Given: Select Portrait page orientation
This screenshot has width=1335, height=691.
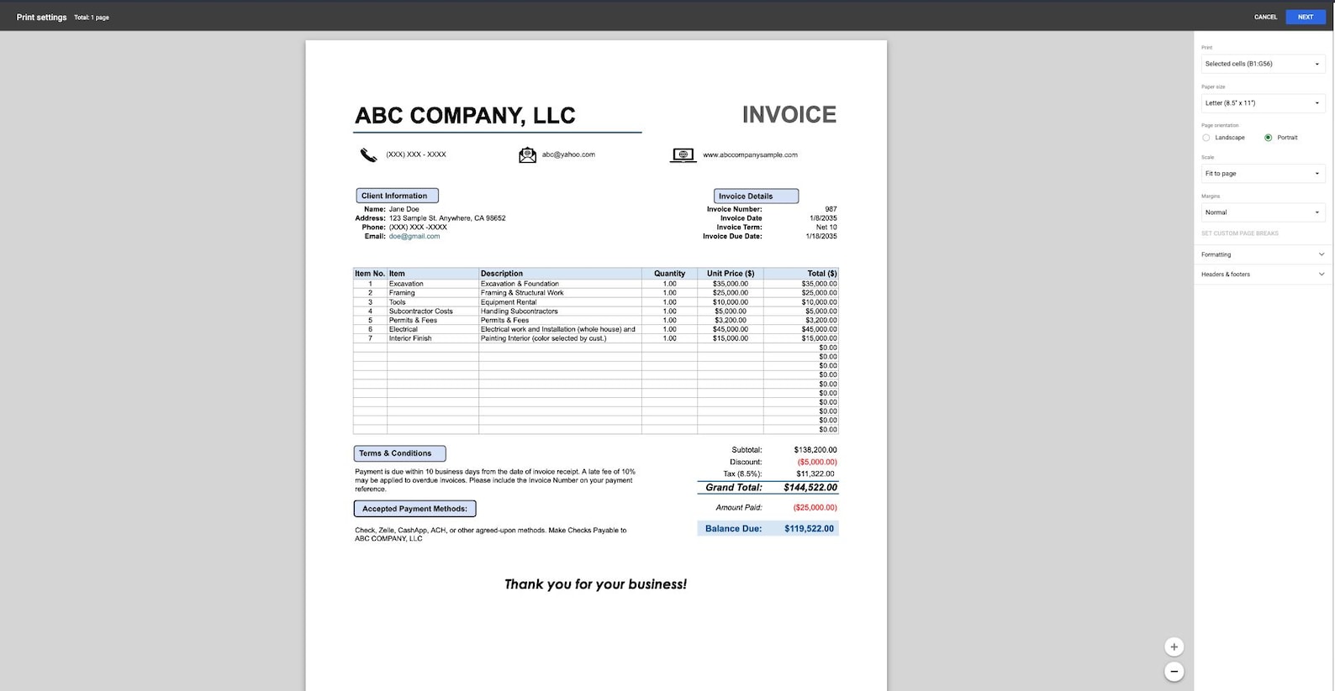Looking at the screenshot, I should (1268, 138).
